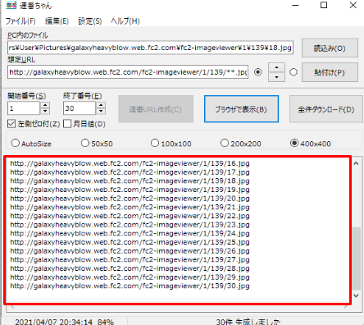Minimize the 連番ちゃん window
The image size is (364, 325).
point(295,5)
